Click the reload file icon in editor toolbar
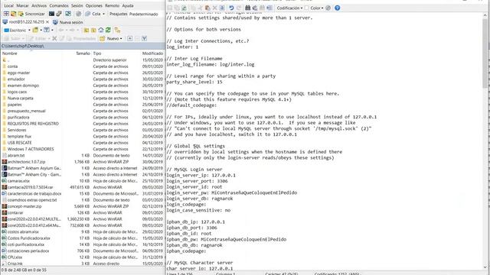 tap(184, 8)
